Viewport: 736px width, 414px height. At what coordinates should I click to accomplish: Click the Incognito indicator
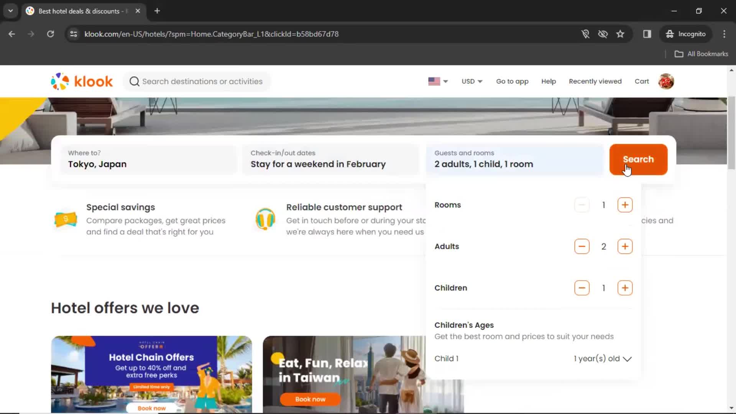(686, 34)
